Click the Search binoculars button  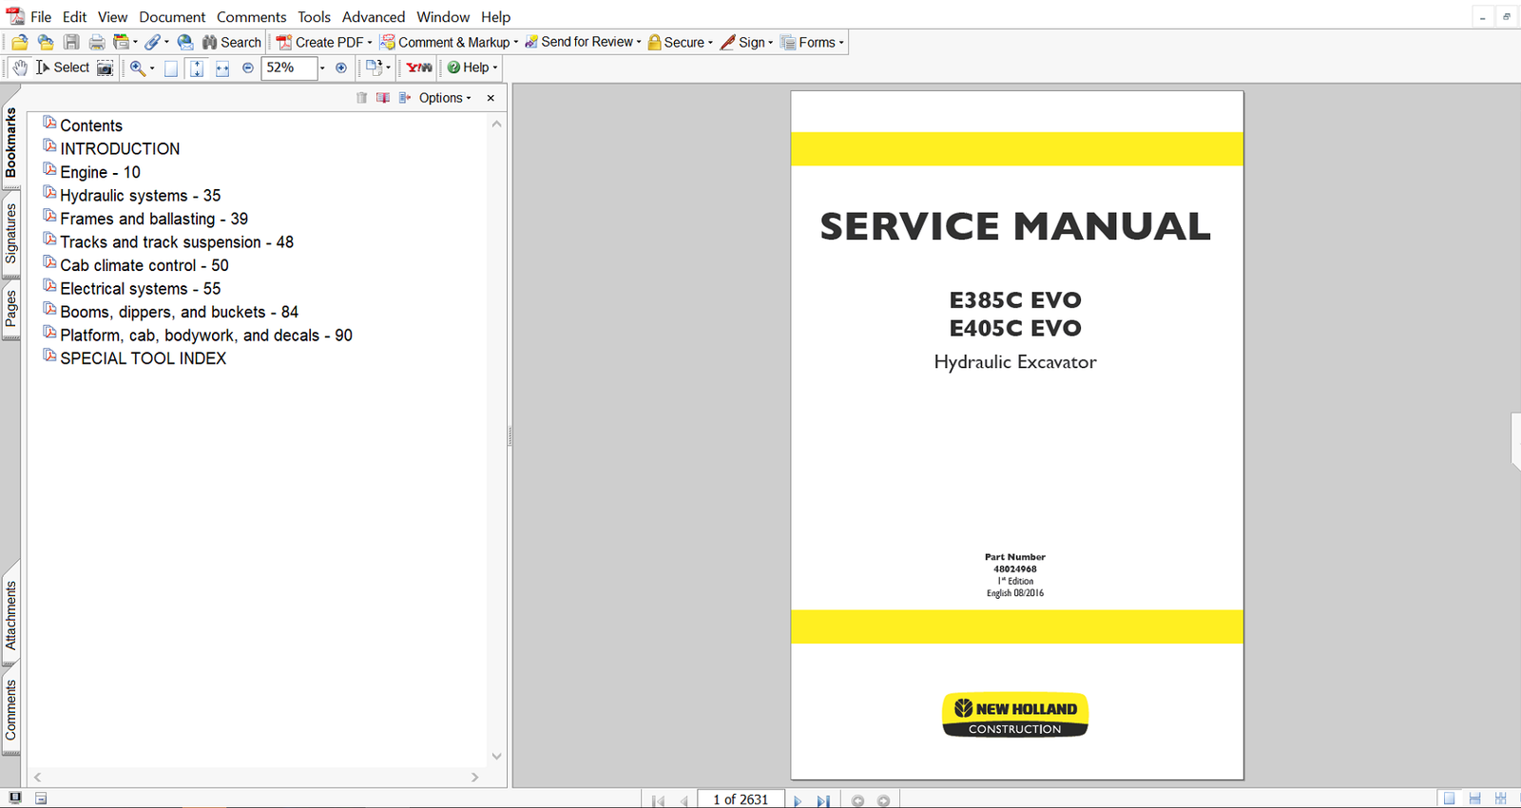pyautogui.click(x=232, y=42)
